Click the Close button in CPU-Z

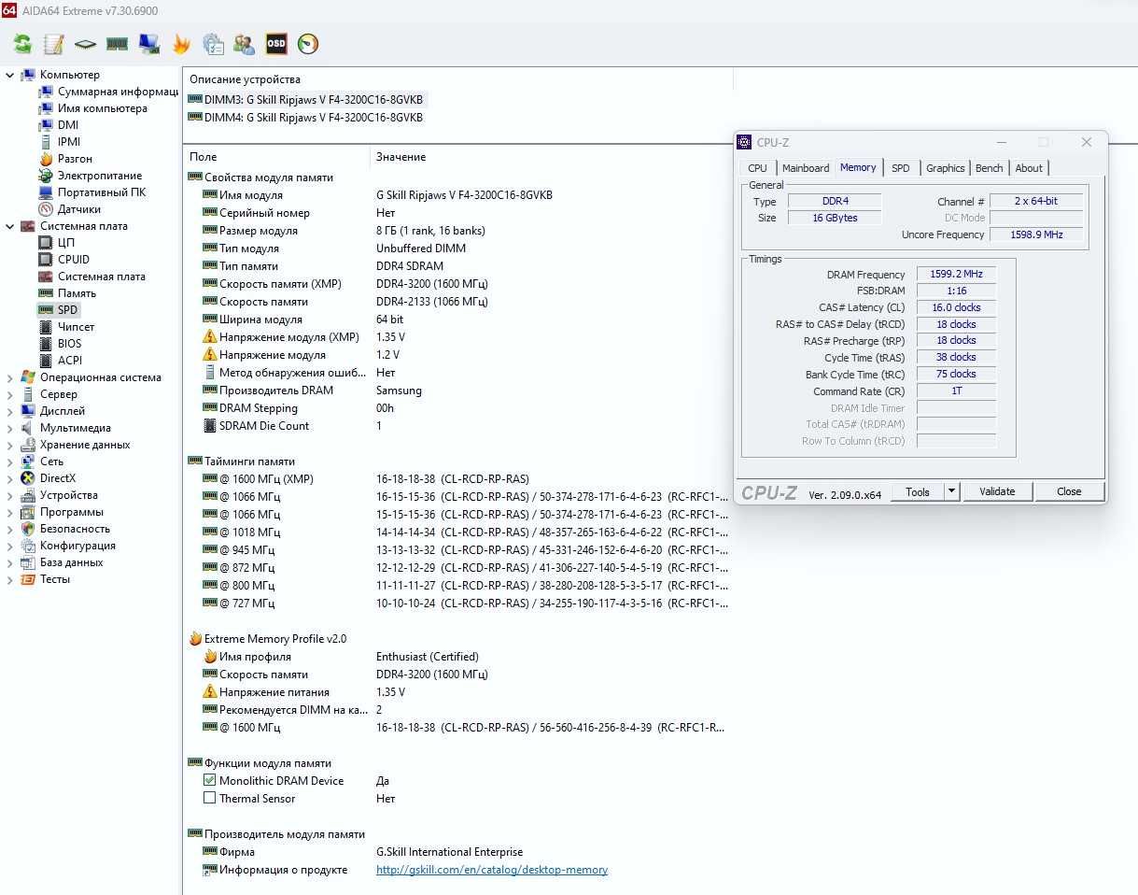click(x=1069, y=491)
